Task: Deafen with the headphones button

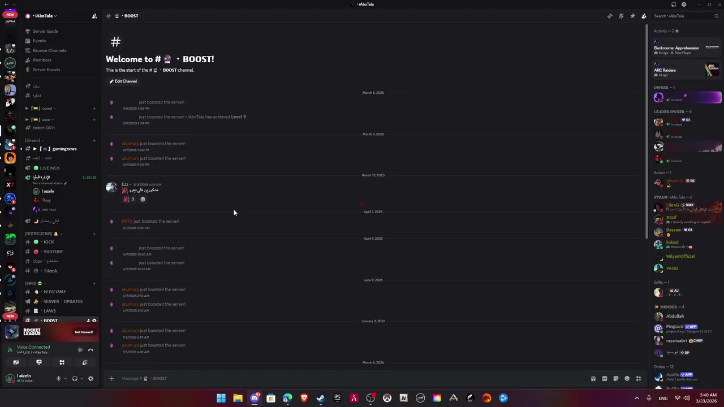Action: (x=75, y=379)
